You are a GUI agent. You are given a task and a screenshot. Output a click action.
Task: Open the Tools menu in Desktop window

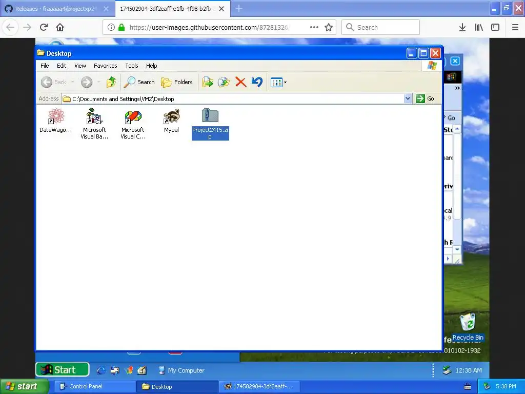pyautogui.click(x=132, y=66)
